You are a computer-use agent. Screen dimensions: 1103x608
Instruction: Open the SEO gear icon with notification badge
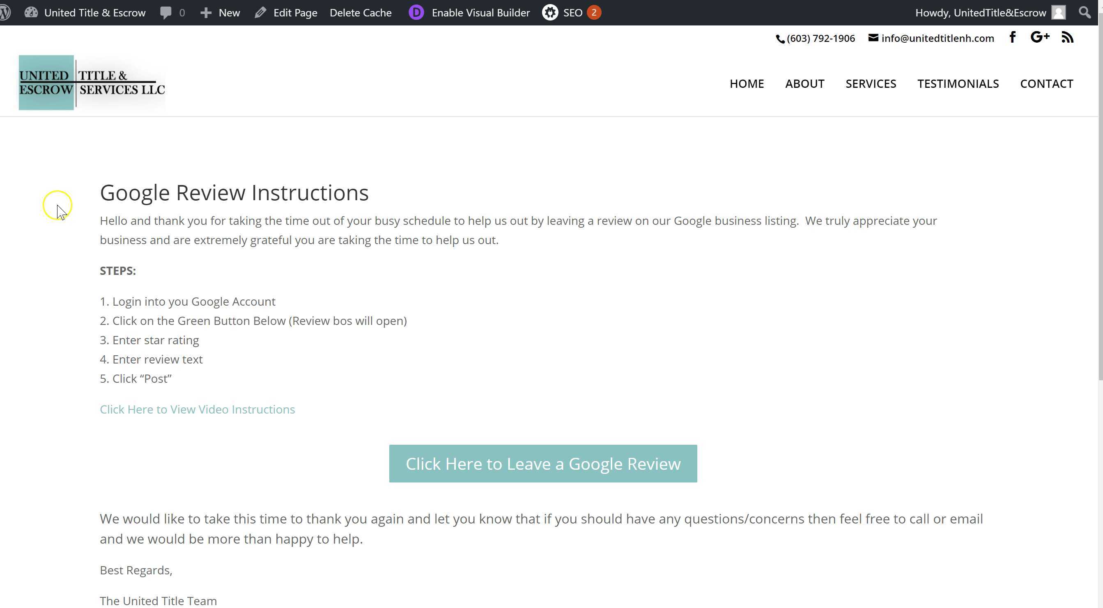click(550, 12)
